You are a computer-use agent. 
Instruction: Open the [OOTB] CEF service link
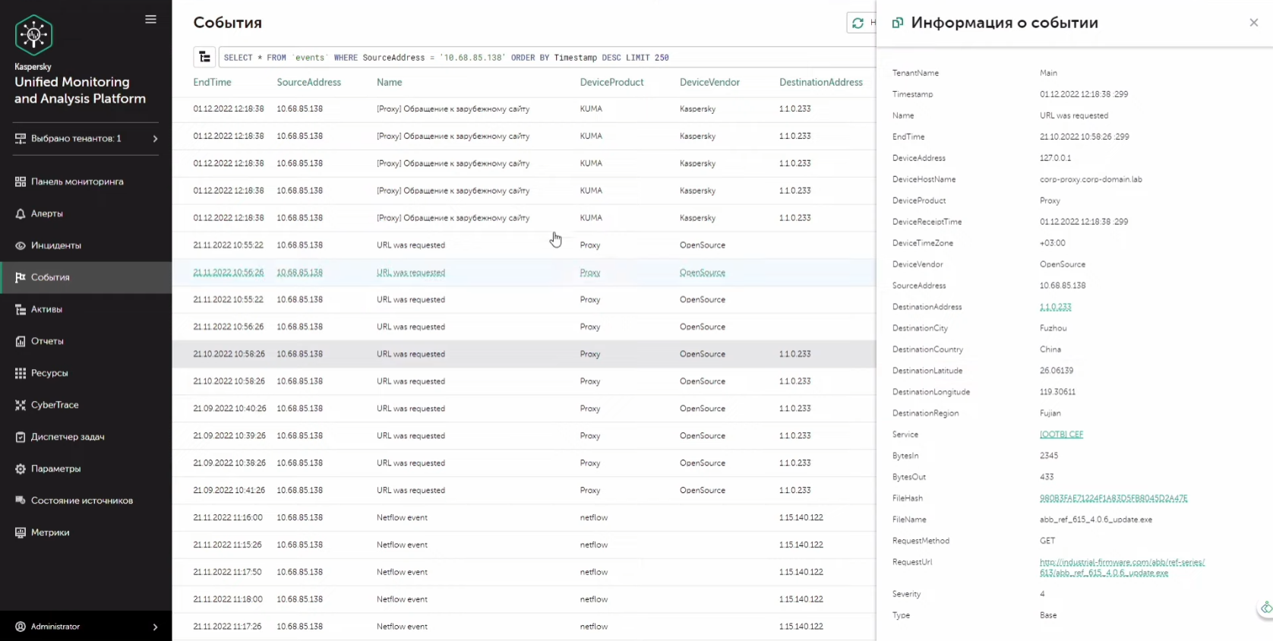tap(1061, 434)
